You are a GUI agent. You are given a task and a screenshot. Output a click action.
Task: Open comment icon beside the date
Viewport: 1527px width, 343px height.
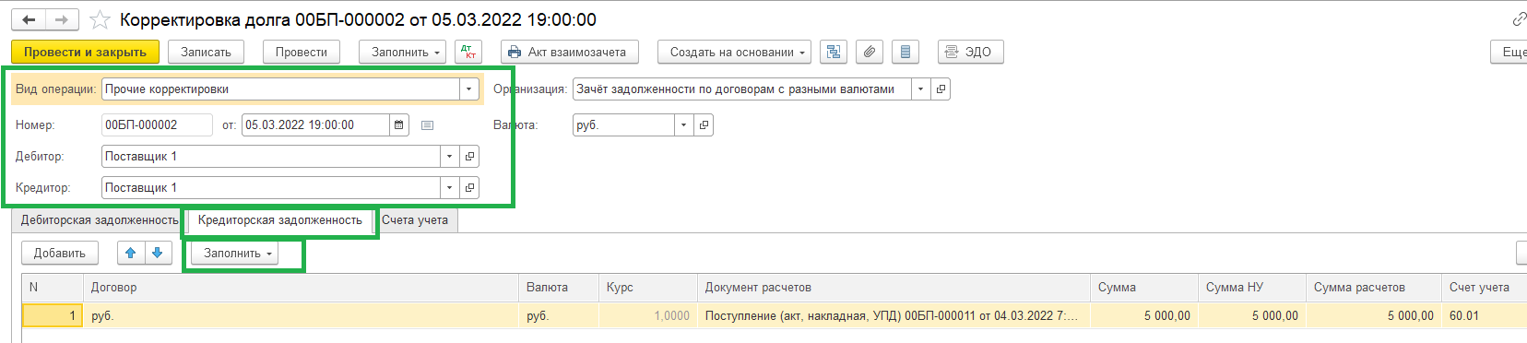point(427,124)
